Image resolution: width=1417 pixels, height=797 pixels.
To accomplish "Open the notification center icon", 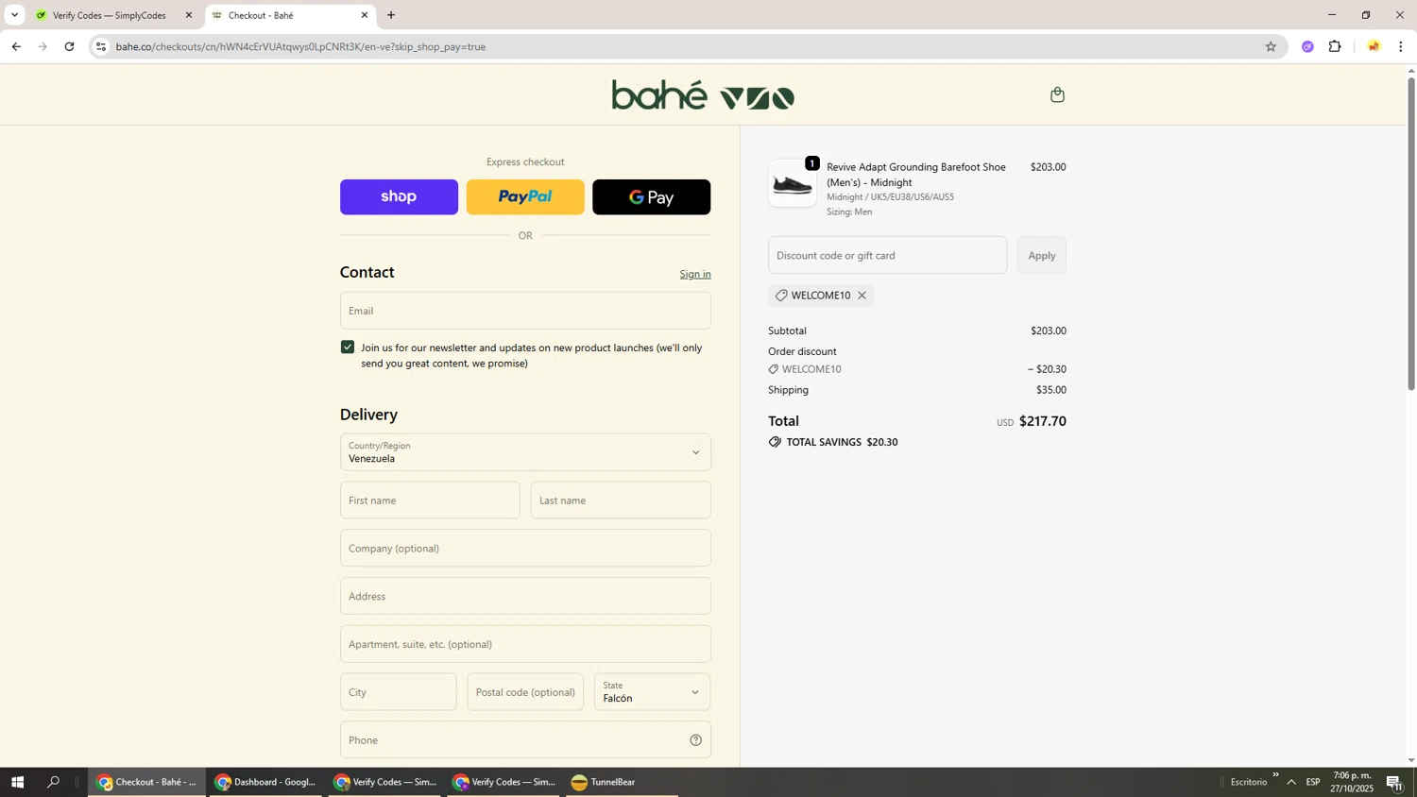I will tap(1395, 782).
